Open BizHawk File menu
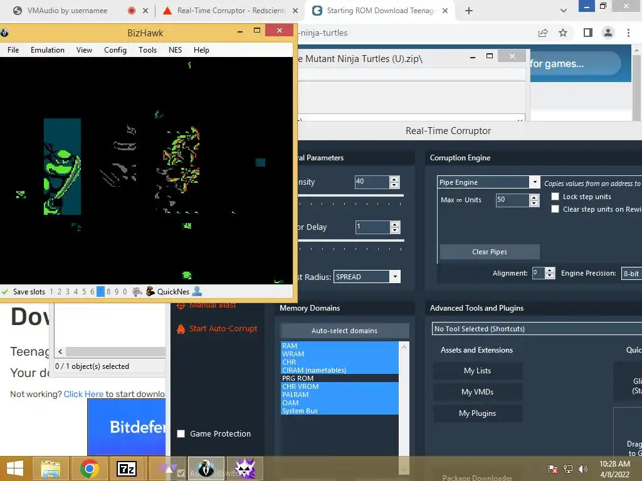This screenshot has height=481, width=642. tap(13, 50)
